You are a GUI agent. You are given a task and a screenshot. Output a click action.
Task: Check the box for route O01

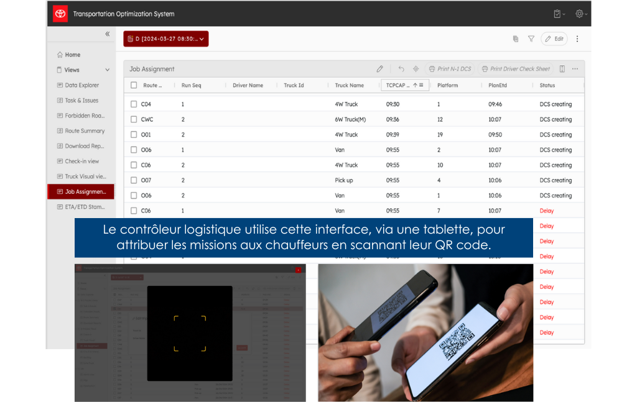134,135
